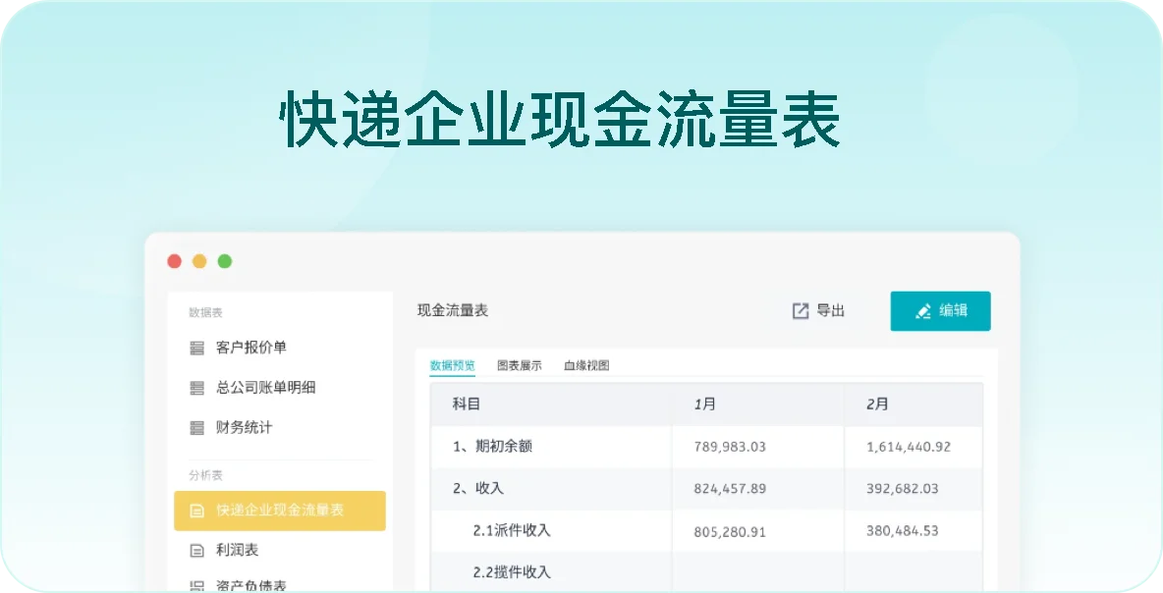The height and width of the screenshot is (593, 1163).
Task: Click the table icon beside 总公司账单明细
Action: point(197,388)
